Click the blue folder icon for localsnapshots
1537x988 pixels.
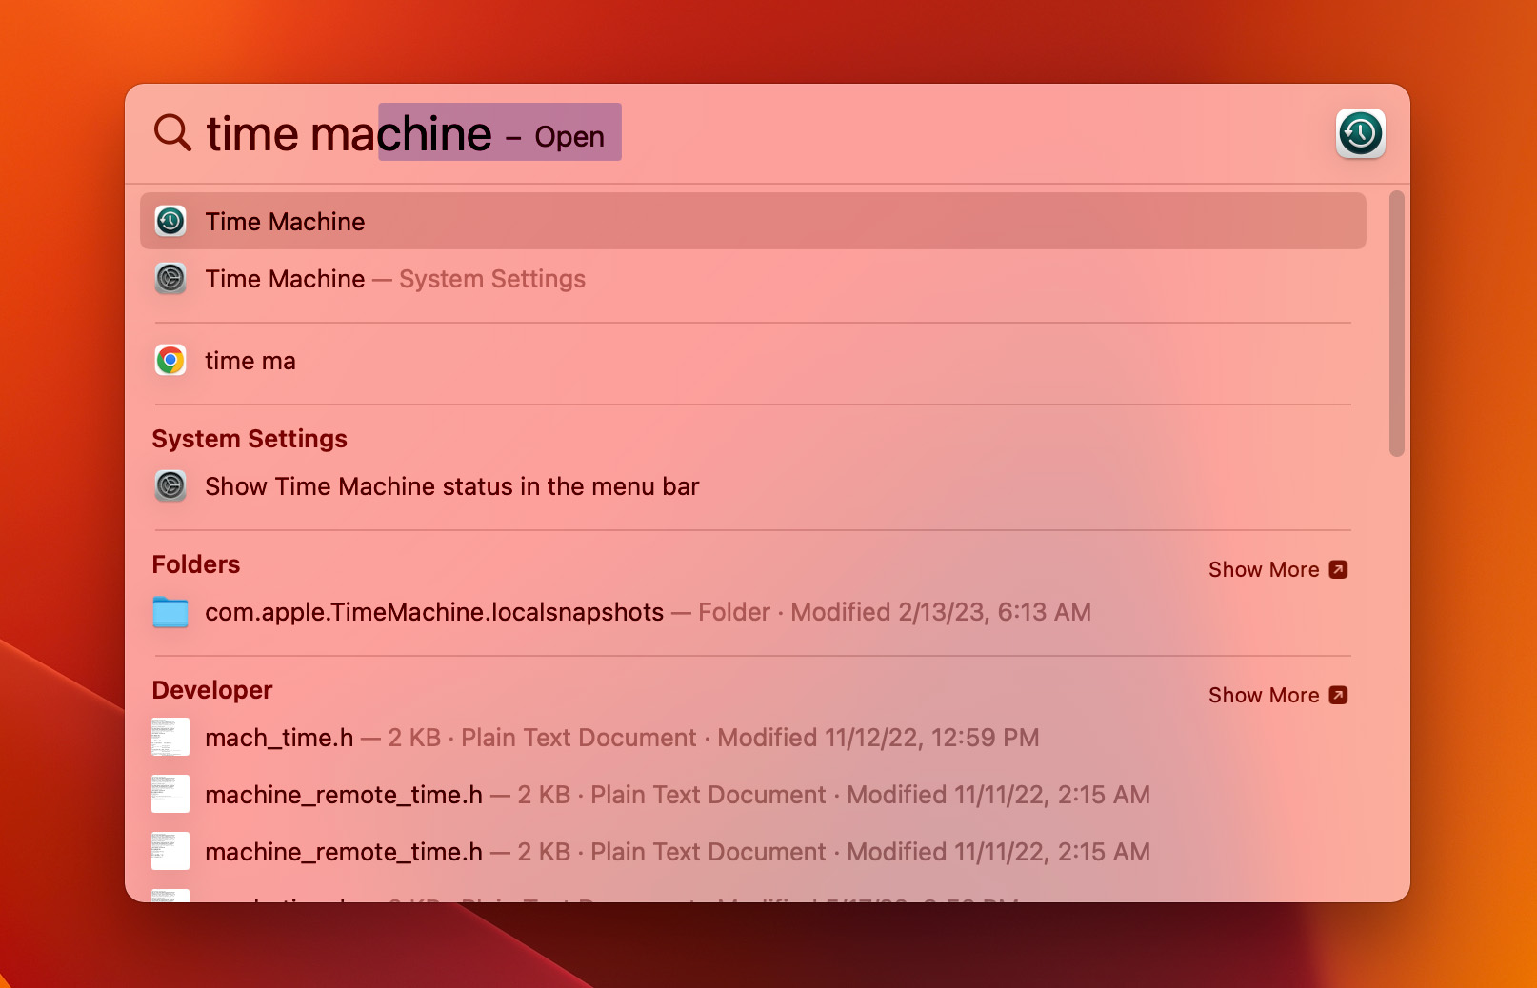pyautogui.click(x=170, y=612)
